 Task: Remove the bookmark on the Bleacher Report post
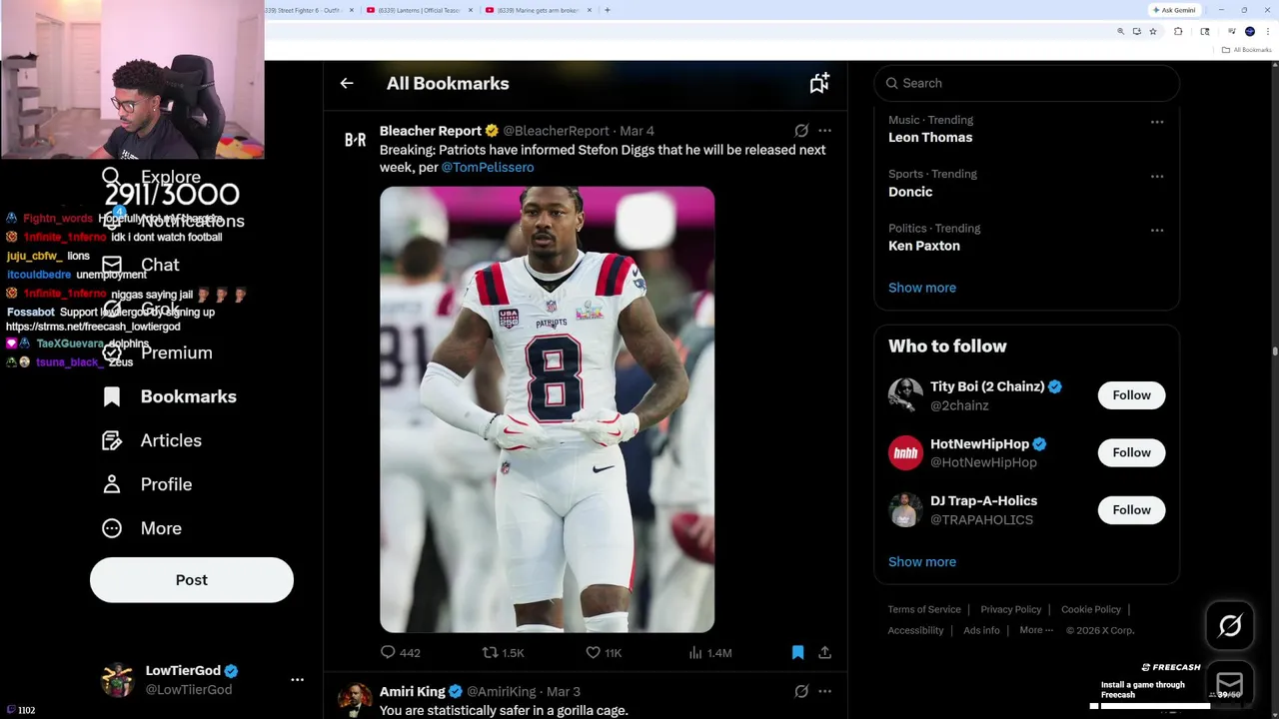(x=797, y=652)
